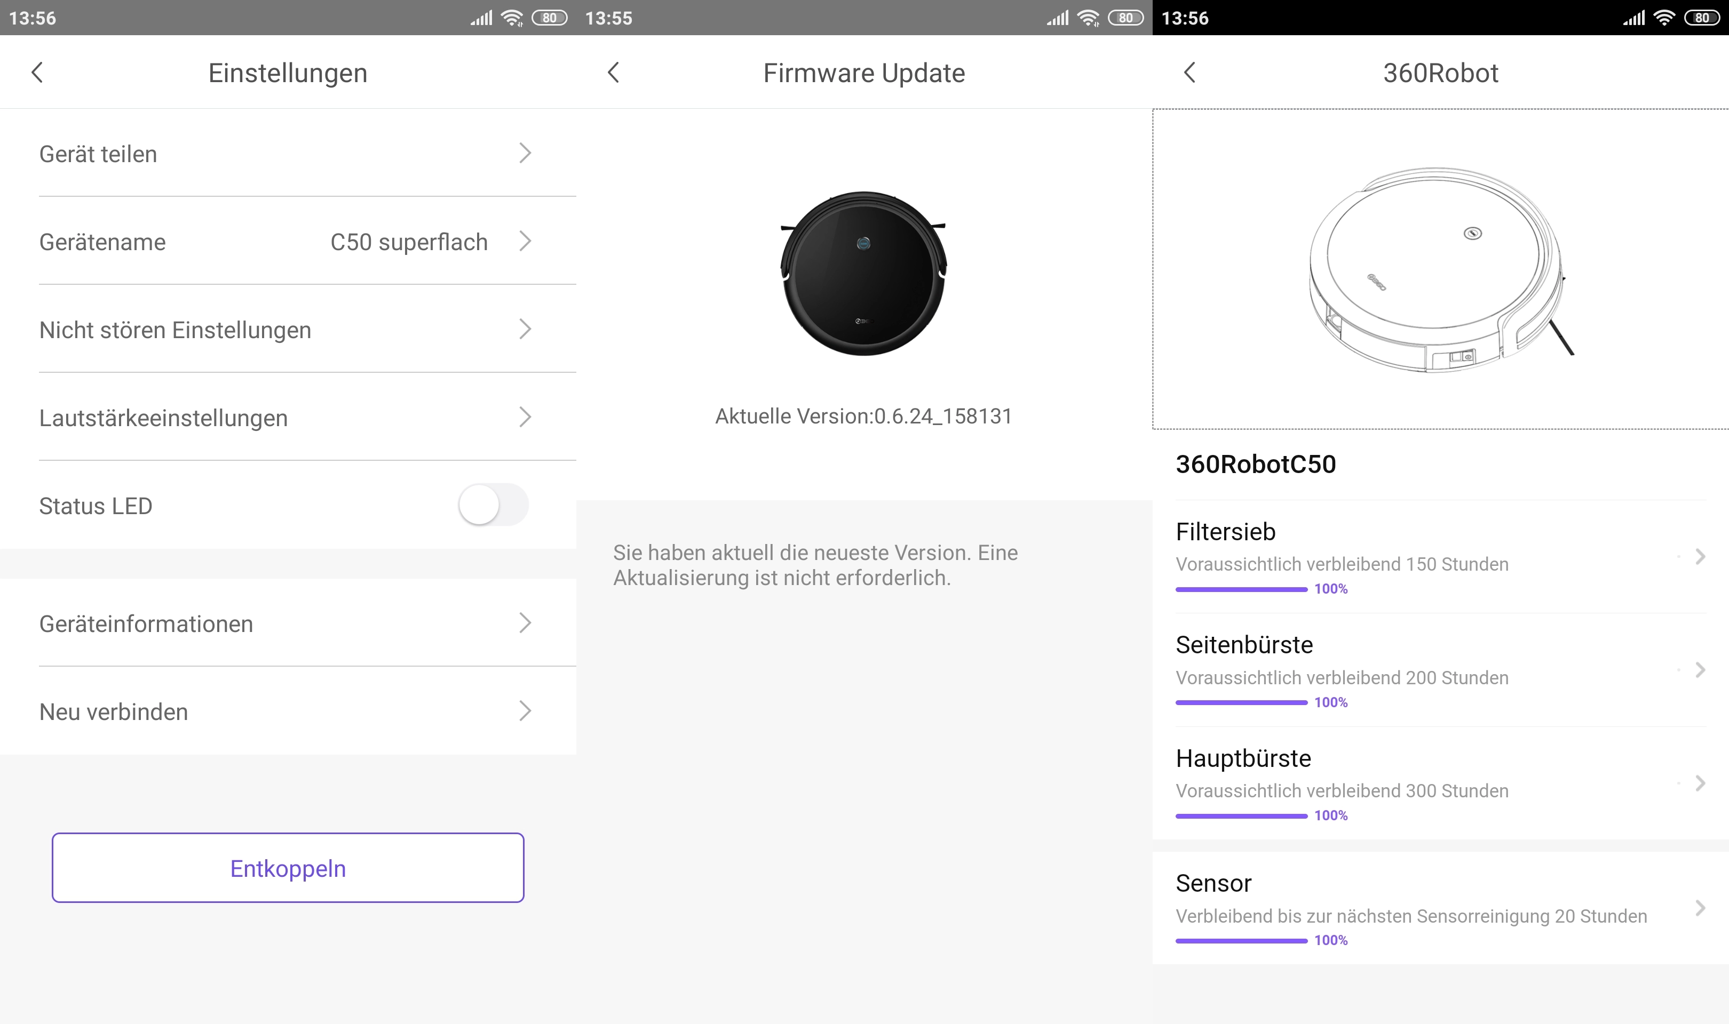Open Gerätename chevron arrow
This screenshot has width=1729, height=1024.
[525, 242]
